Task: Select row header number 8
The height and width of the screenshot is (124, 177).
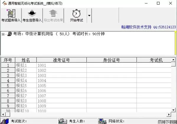Action: (8, 101)
